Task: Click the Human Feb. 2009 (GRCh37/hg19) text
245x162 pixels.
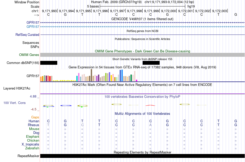Action: [x=116, y=2]
